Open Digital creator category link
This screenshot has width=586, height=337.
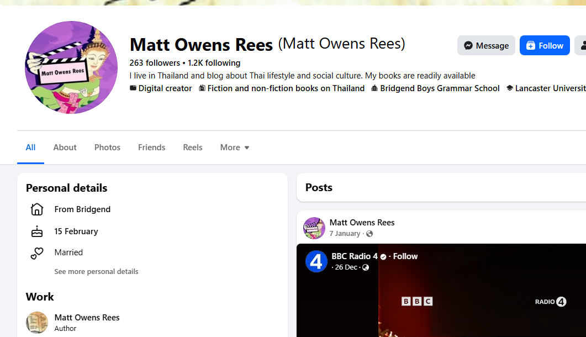point(165,88)
